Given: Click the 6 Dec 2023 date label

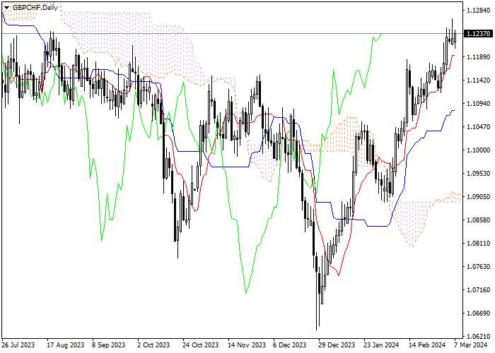Looking at the screenshot, I should [x=290, y=345].
